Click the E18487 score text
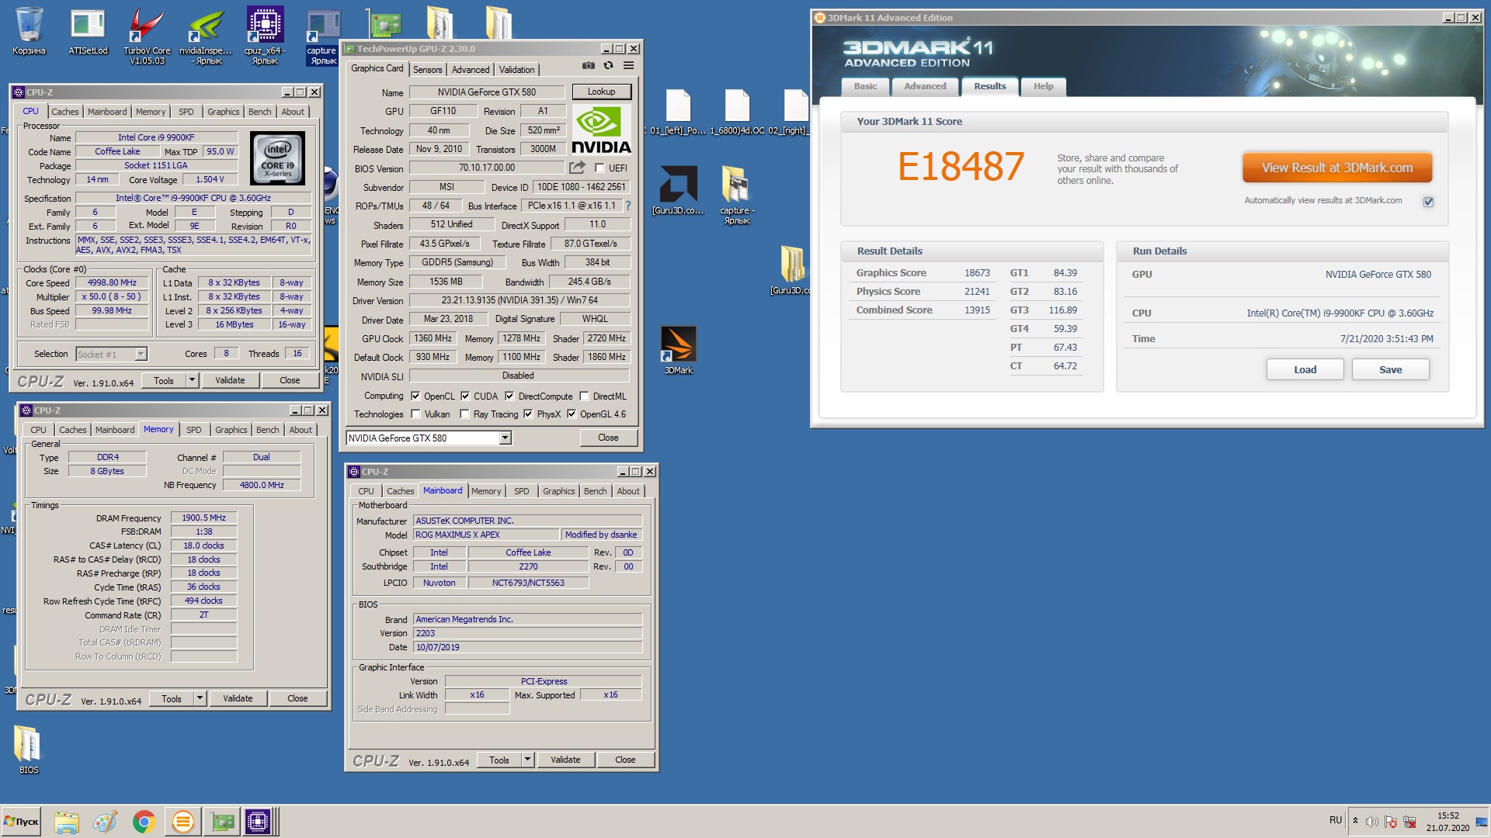Screen dimensions: 1491x838 pos(961,167)
